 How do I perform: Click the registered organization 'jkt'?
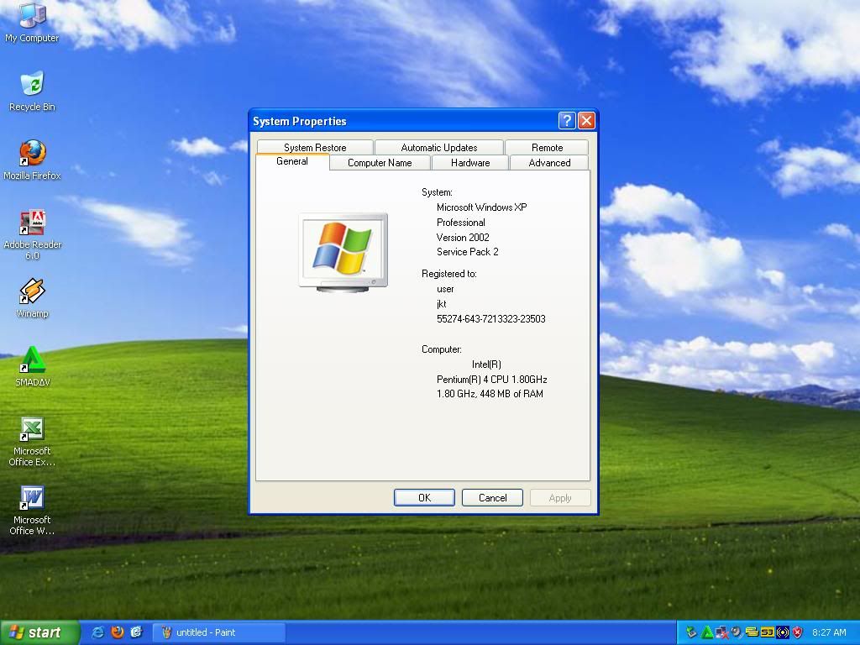click(442, 304)
